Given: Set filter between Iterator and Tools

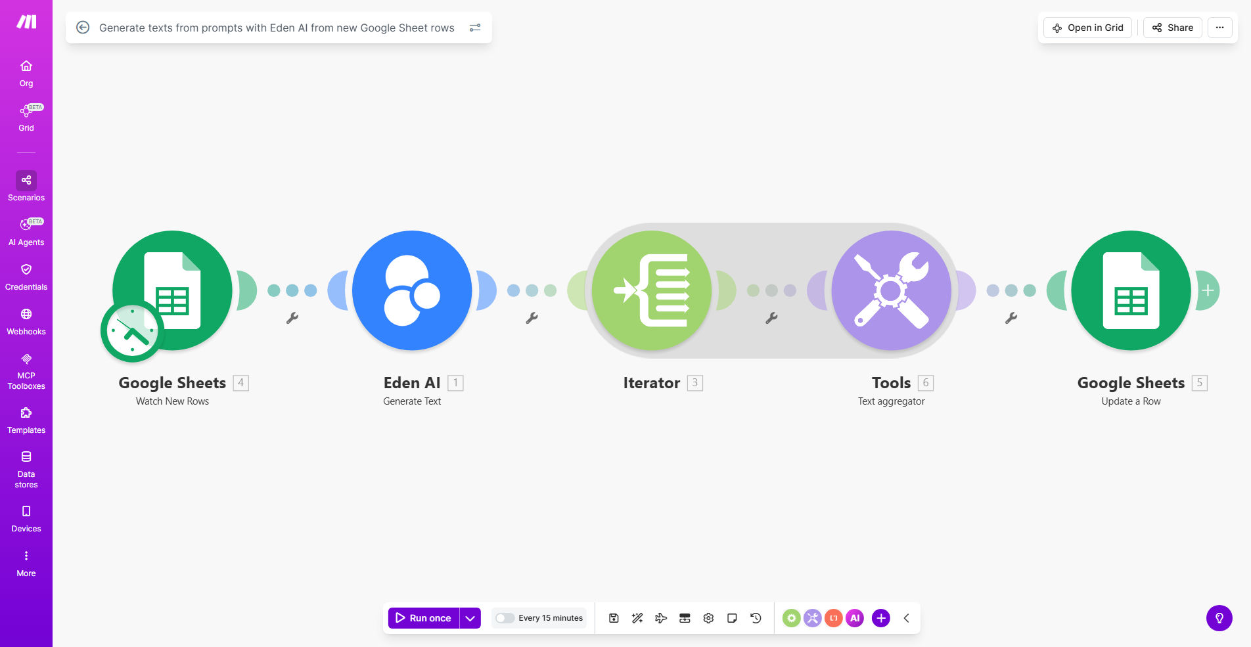Looking at the screenshot, I should 772,318.
